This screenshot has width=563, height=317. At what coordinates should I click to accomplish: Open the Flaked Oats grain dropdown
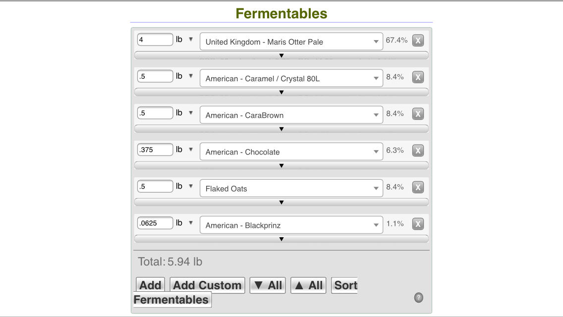(x=291, y=189)
